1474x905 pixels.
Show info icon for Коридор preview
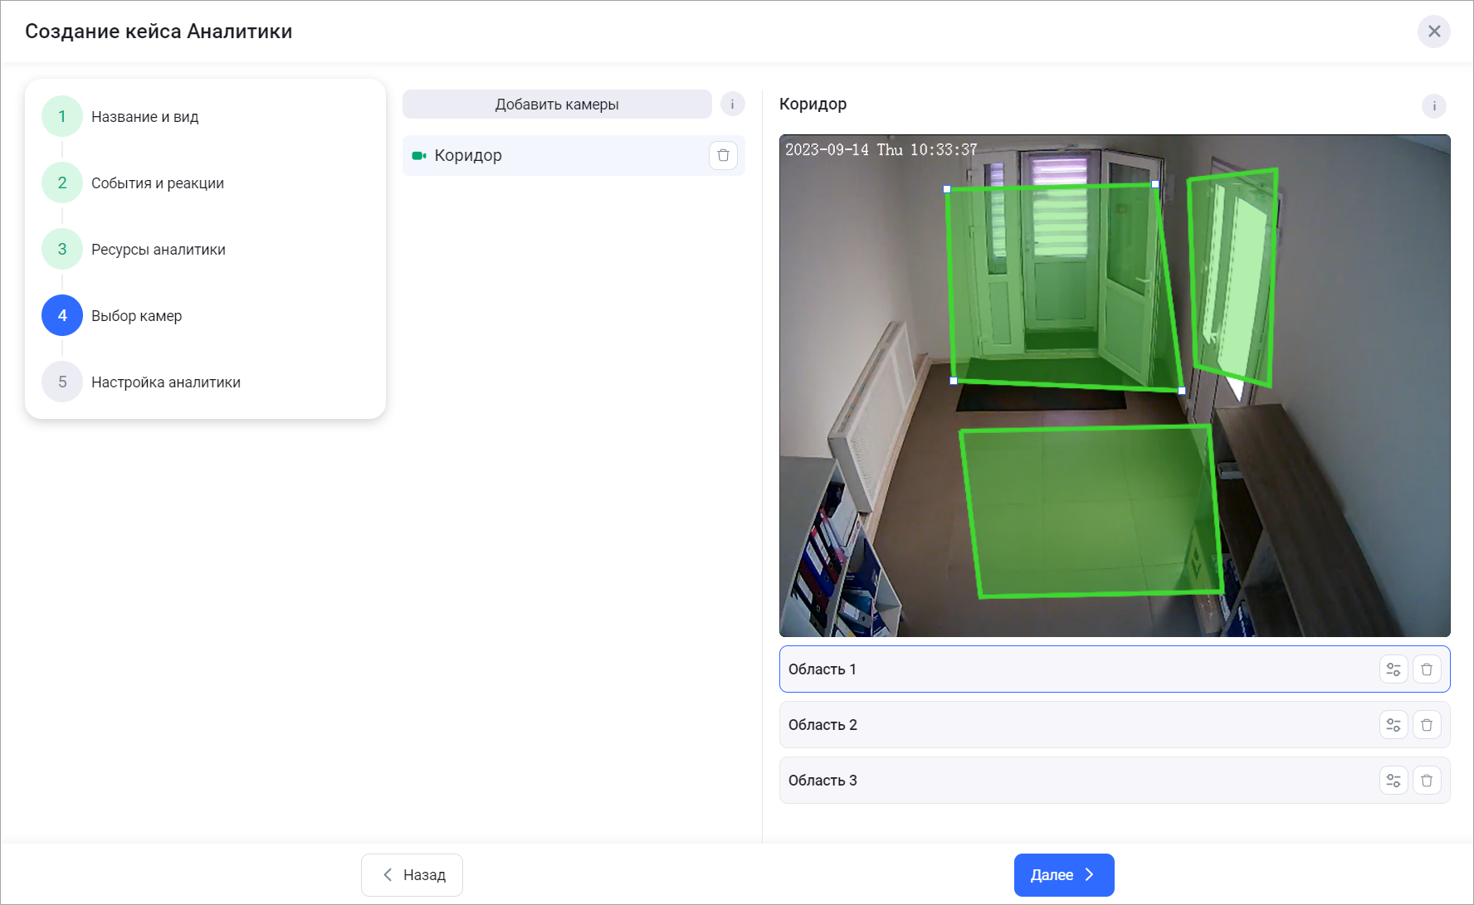1433,106
